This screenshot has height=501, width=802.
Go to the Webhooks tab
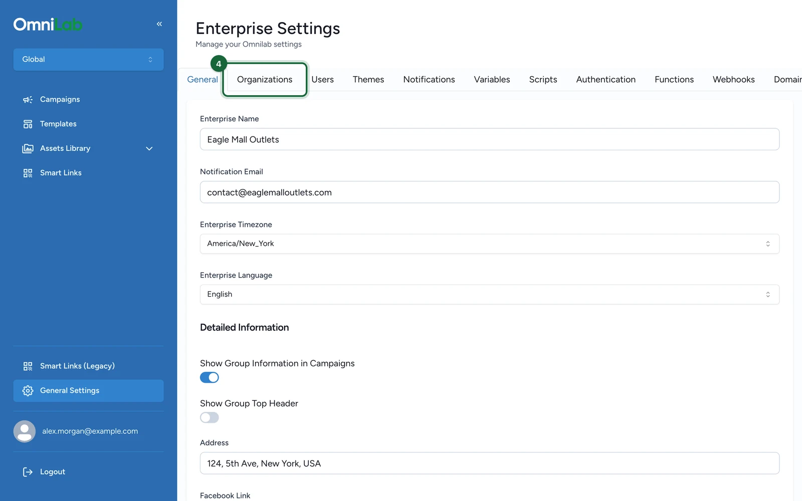click(x=734, y=80)
